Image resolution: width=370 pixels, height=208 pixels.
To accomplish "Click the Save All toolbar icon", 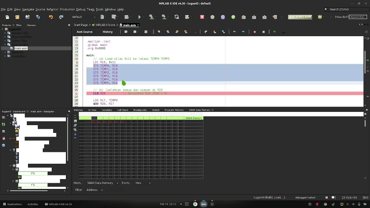I will click(x=38, y=17).
